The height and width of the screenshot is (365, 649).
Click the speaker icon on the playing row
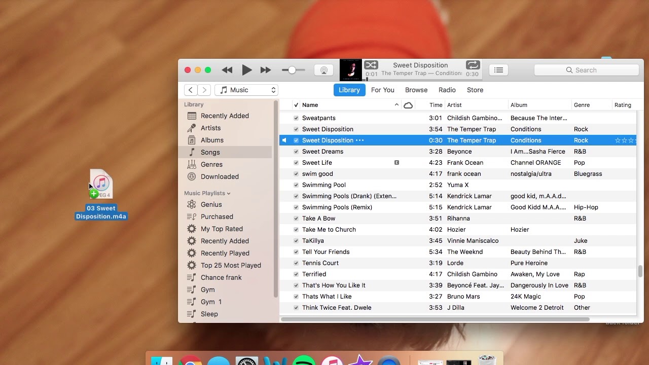tap(284, 140)
